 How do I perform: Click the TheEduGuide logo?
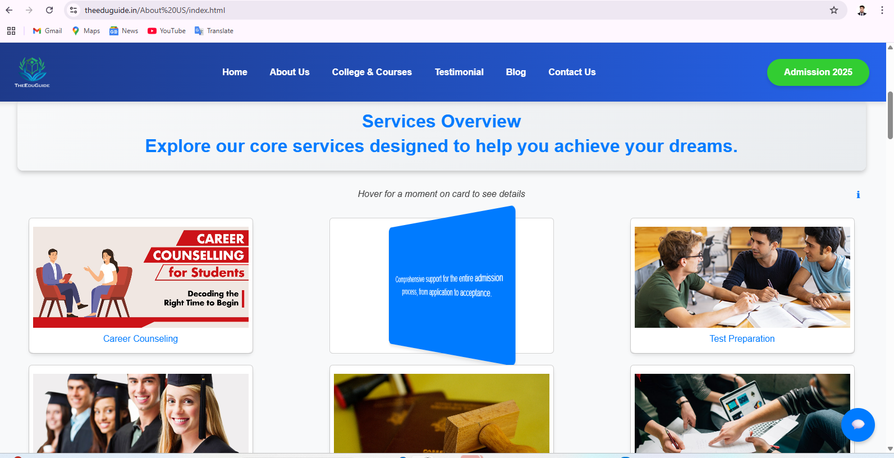[32, 72]
